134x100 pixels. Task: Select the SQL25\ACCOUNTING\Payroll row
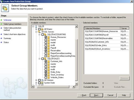click(x=107, y=35)
